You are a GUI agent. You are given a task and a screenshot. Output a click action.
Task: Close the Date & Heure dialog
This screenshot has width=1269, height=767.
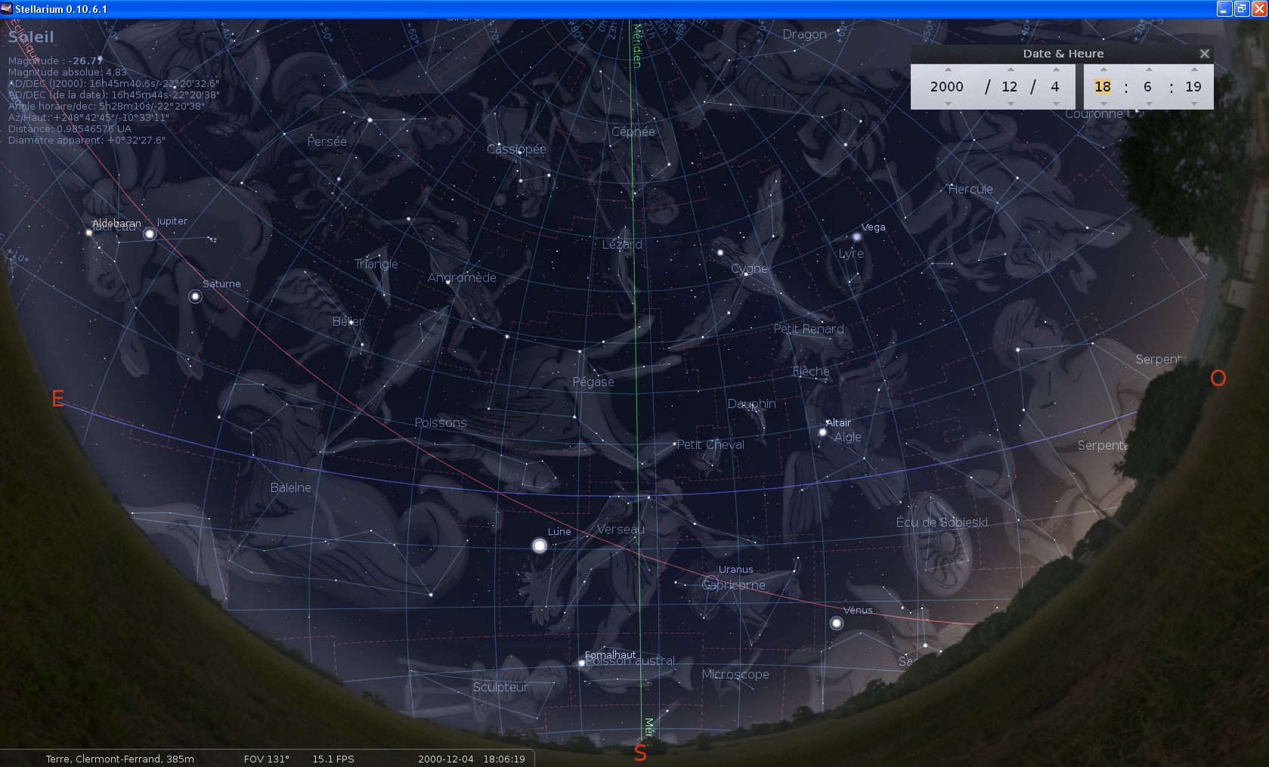pos(1204,54)
